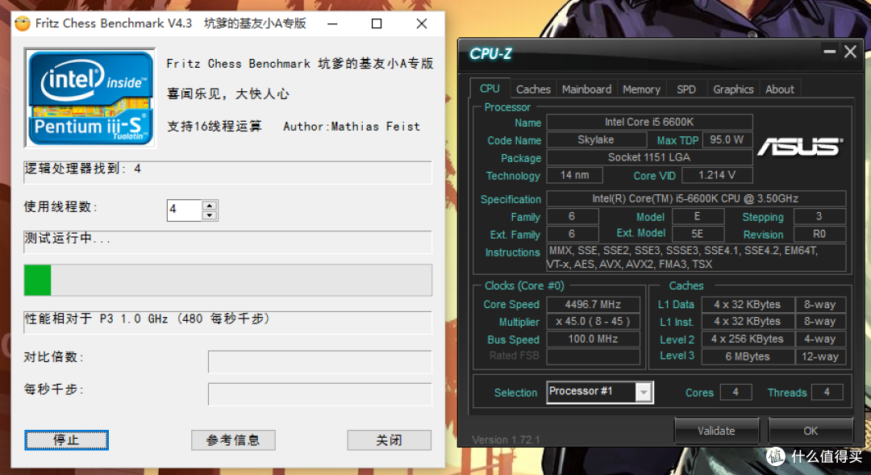Click the Level 3 '12-way' associativity value

tap(820, 356)
